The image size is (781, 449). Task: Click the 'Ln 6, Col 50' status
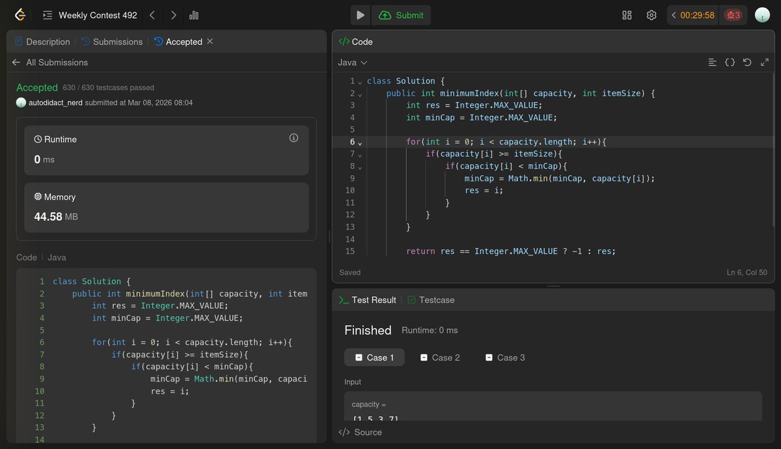pyautogui.click(x=748, y=272)
